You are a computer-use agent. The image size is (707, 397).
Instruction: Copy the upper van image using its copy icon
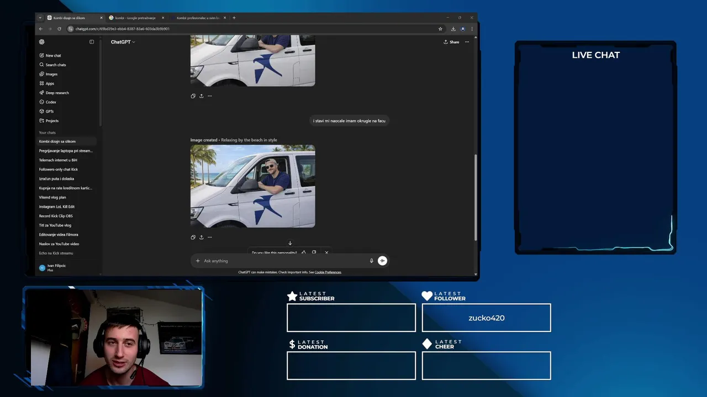(193, 96)
